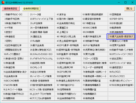Select 51 PER・PEG
The height and width of the screenshot is (103, 136).
tap(68, 59)
